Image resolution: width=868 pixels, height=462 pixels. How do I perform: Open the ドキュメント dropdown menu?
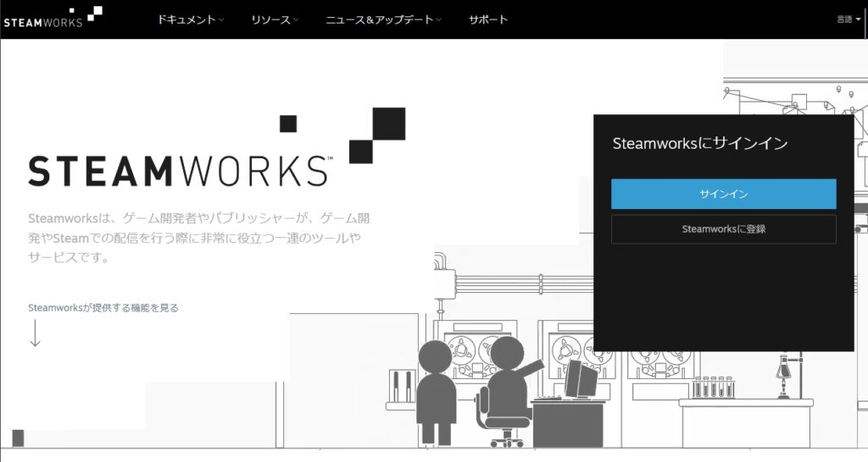coord(190,20)
